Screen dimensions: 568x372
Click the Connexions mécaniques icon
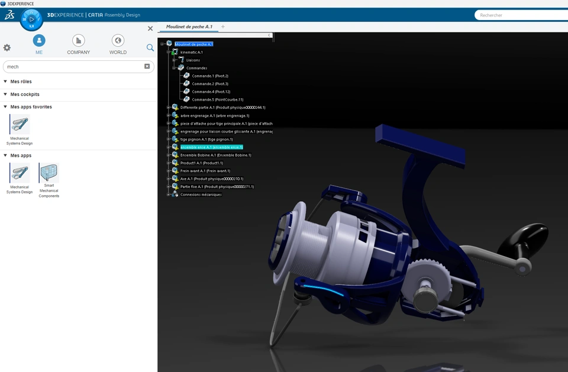[x=175, y=195]
